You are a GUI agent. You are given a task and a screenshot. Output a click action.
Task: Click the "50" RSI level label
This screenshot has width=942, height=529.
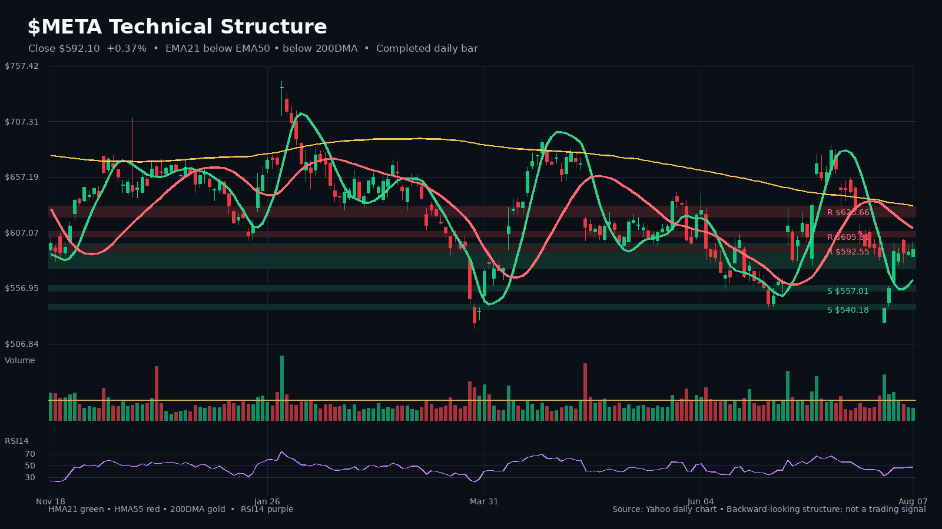pyautogui.click(x=30, y=466)
